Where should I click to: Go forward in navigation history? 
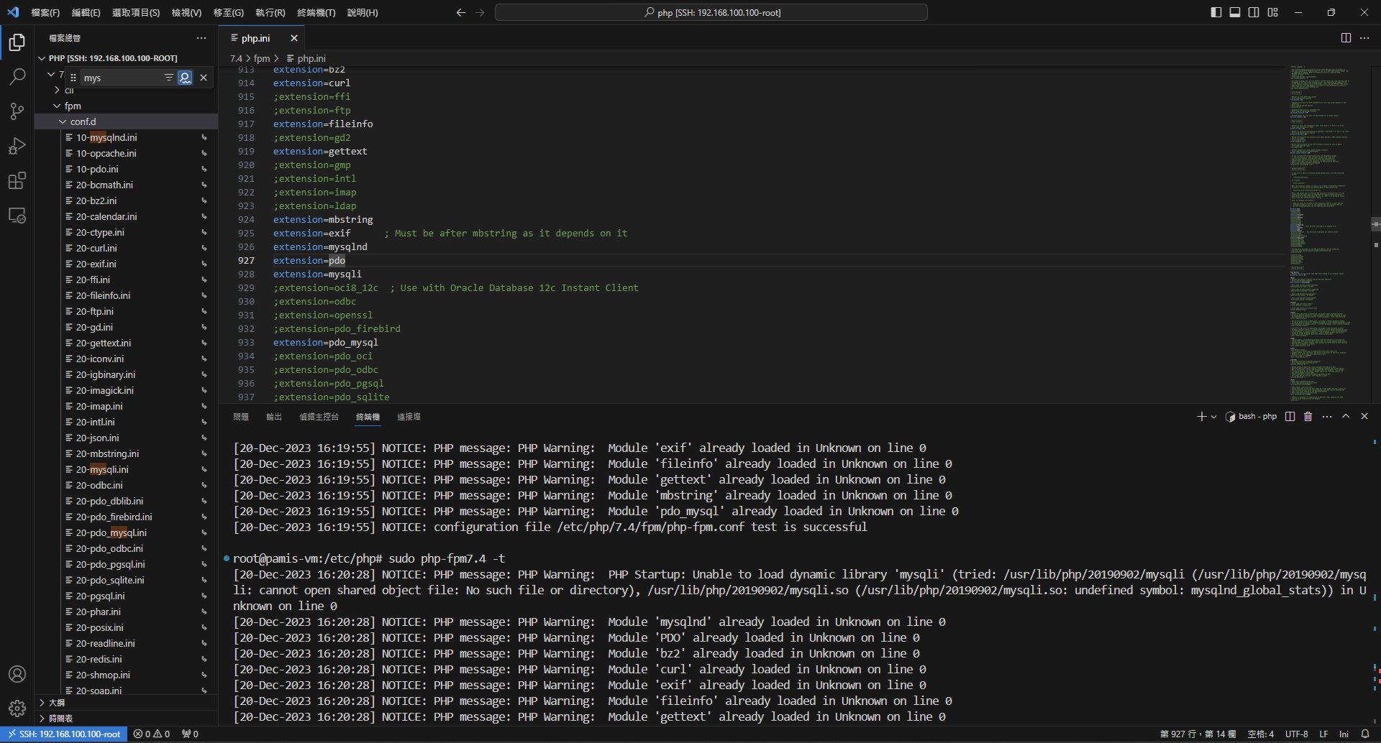[480, 12]
